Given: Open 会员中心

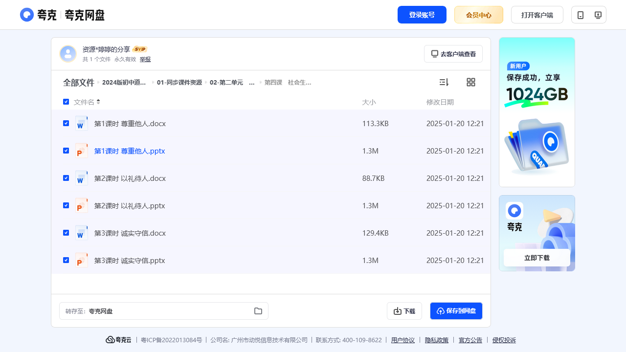Looking at the screenshot, I should coord(479,15).
